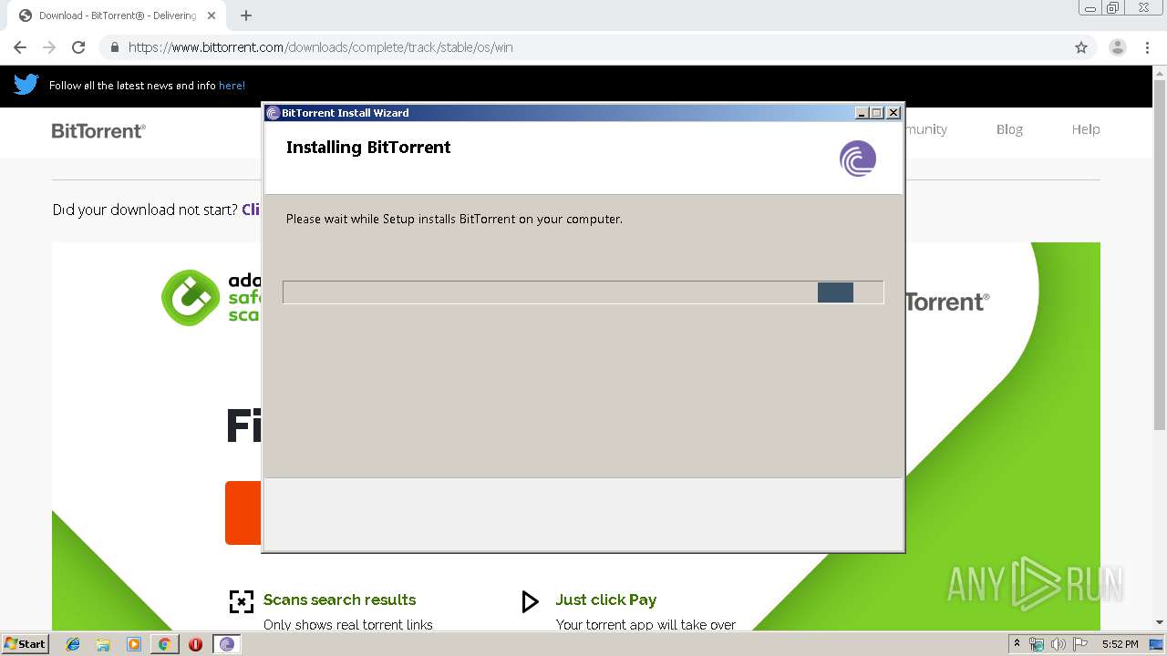Select BitTorrent installer taskbar button
Screen dimensions: 1167x656
click(227, 644)
